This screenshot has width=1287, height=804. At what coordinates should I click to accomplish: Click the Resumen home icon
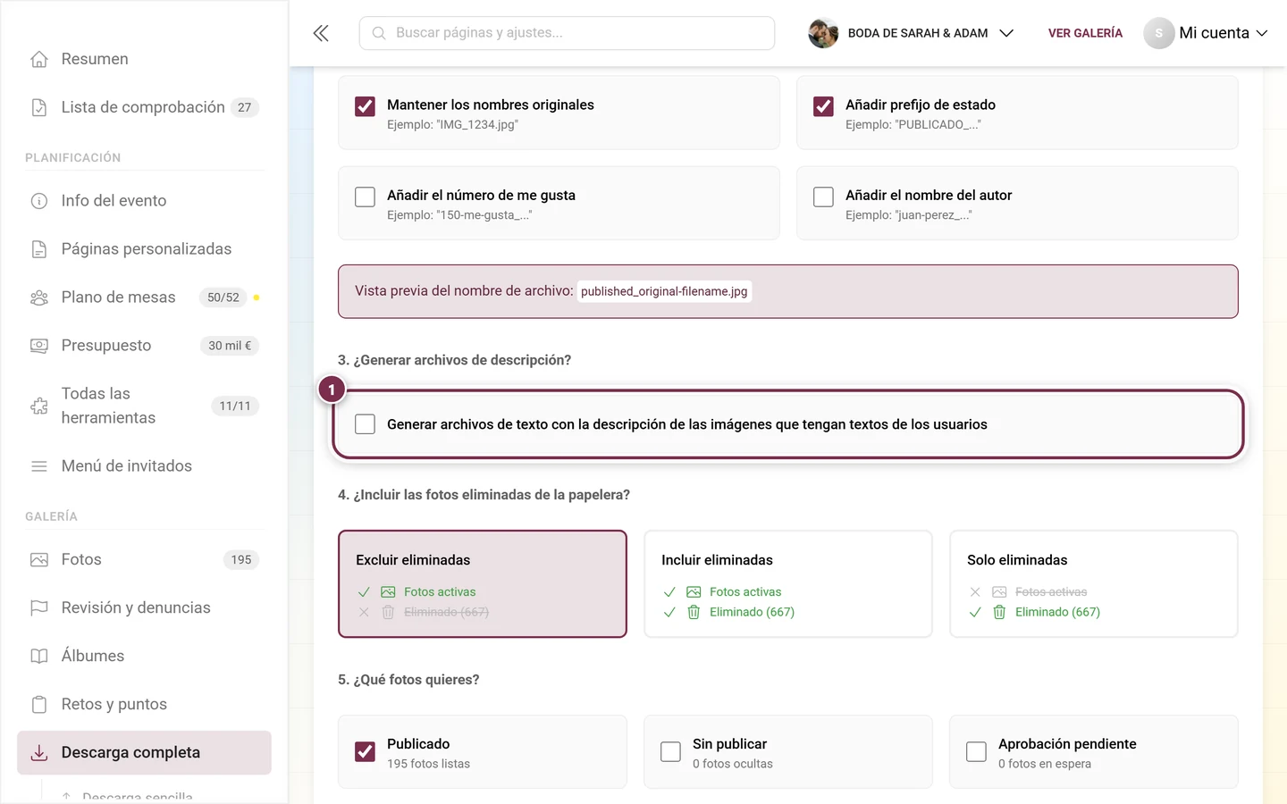pyautogui.click(x=39, y=59)
